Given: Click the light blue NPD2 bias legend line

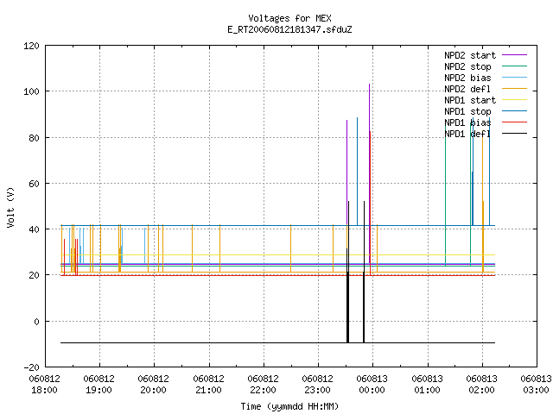Looking at the screenshot, I should coord(515,78).
